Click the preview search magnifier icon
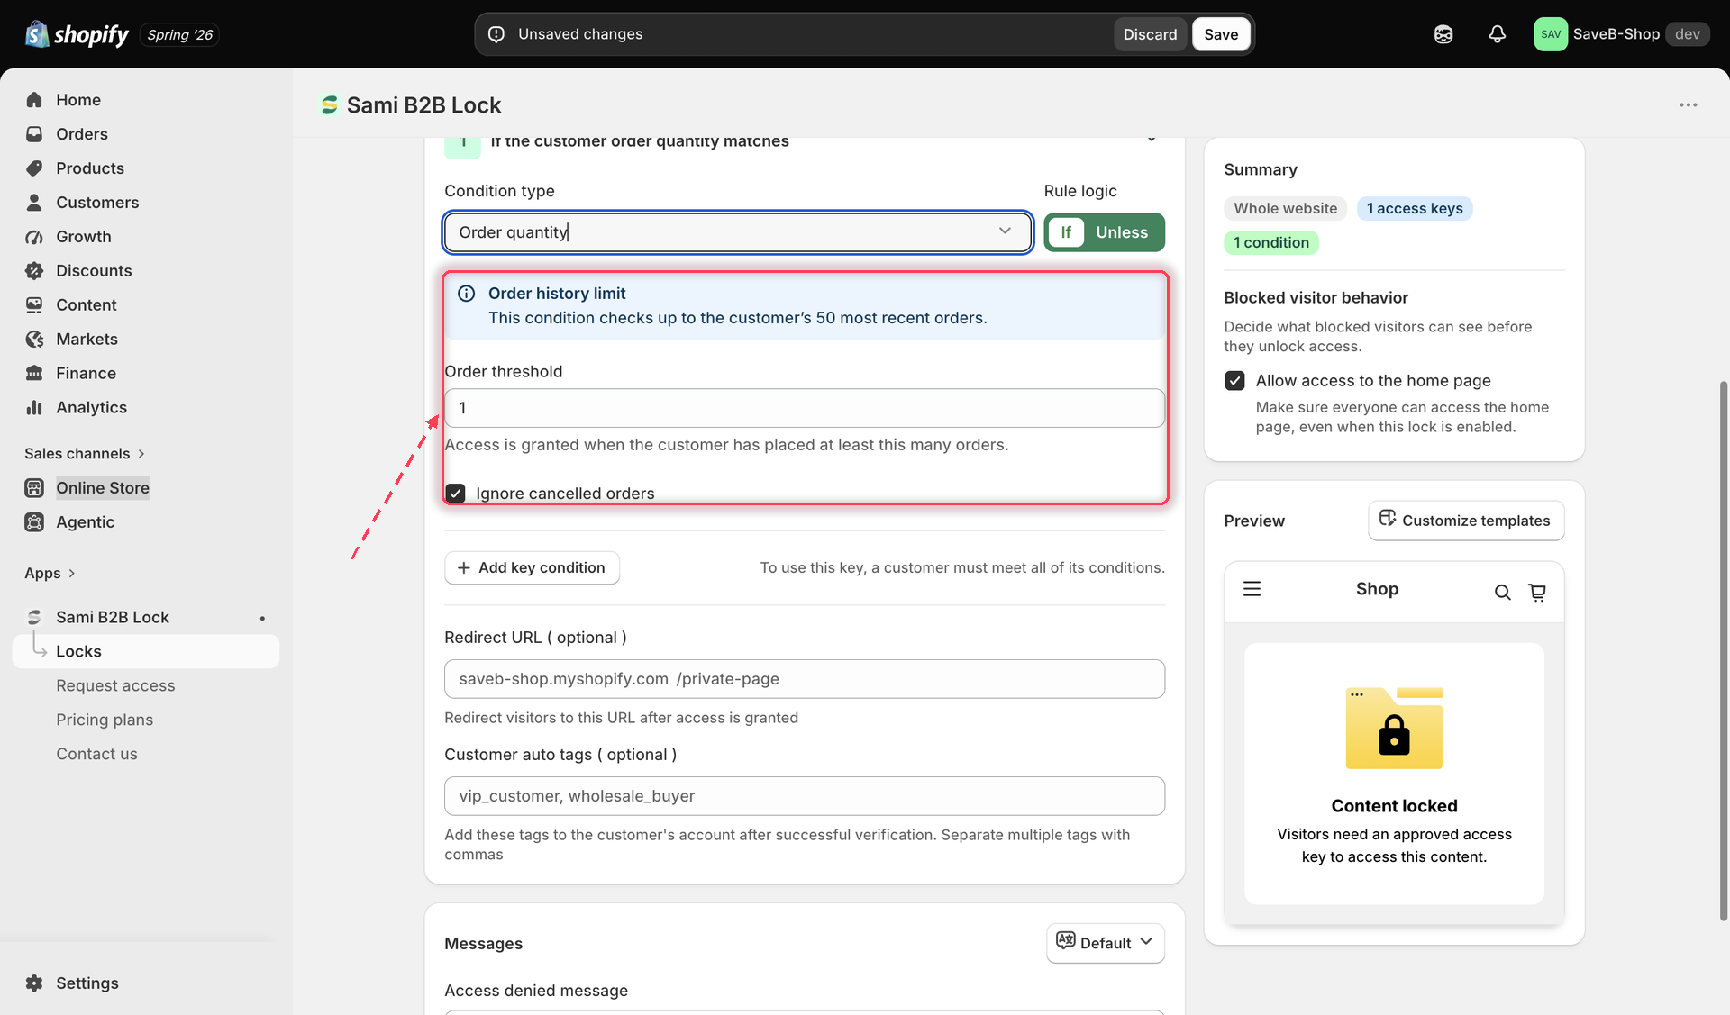Image resolution: width=1730 pixels, height=1015 pixels. point(1502,592)
